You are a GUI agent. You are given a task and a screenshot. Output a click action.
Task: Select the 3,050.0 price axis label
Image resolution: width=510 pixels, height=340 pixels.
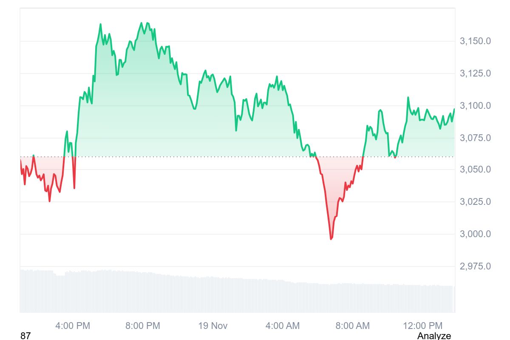475,170
